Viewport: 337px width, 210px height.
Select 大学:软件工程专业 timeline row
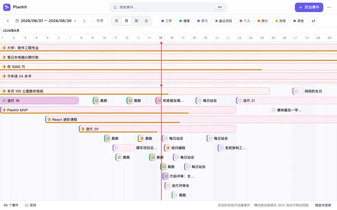click(168, 48)
